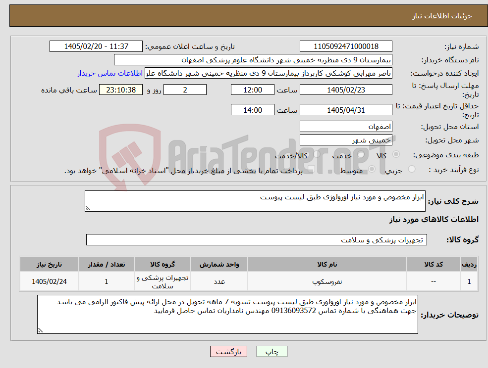This screenshot has width=488, height=368.
Task: Click the announcement date field 1405/02/20 - 11:37
Action: point(96,46)
